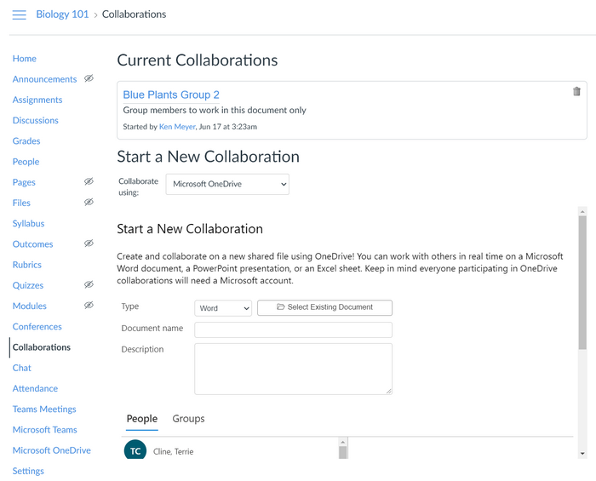
Task: Toggle hidden eye icon beside Outcomes
Action: [x=89, y=243]
